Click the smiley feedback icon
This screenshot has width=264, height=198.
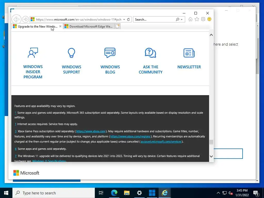[x=209, y=19]
